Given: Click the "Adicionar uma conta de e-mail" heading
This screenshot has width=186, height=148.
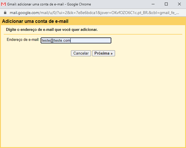Looking at the screenshot, I should click(35, 21).
